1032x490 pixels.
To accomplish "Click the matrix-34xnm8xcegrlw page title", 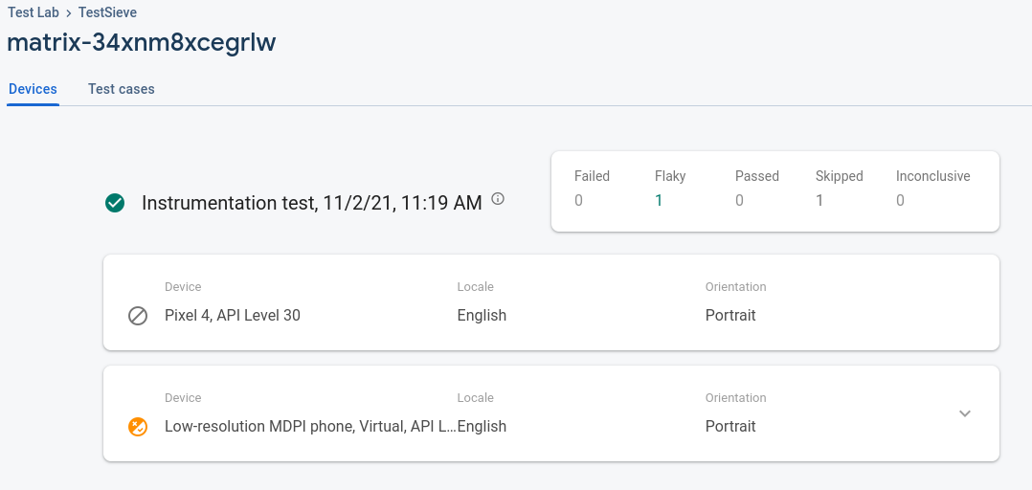I will coord(142,43).
